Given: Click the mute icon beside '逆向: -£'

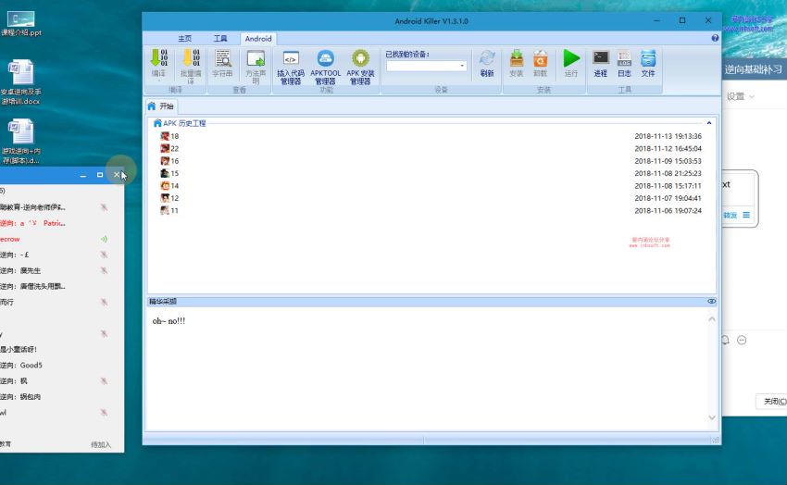Looking at the screenshot, I should pos(104,255).
